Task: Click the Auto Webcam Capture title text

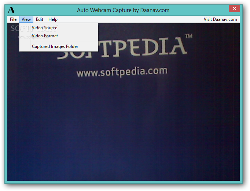Action: 123,10
